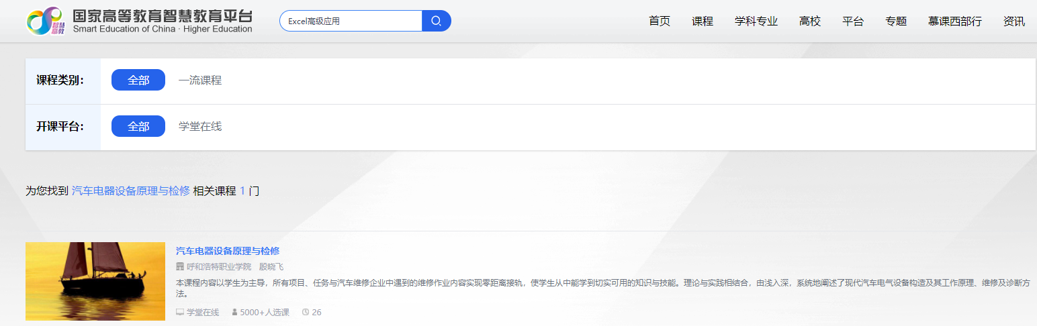Click the clock icon beside 26
The width and height of the screenshot is (1037, 326).
(306, 313)
